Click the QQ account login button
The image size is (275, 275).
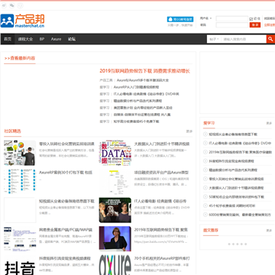click(180, 19)
